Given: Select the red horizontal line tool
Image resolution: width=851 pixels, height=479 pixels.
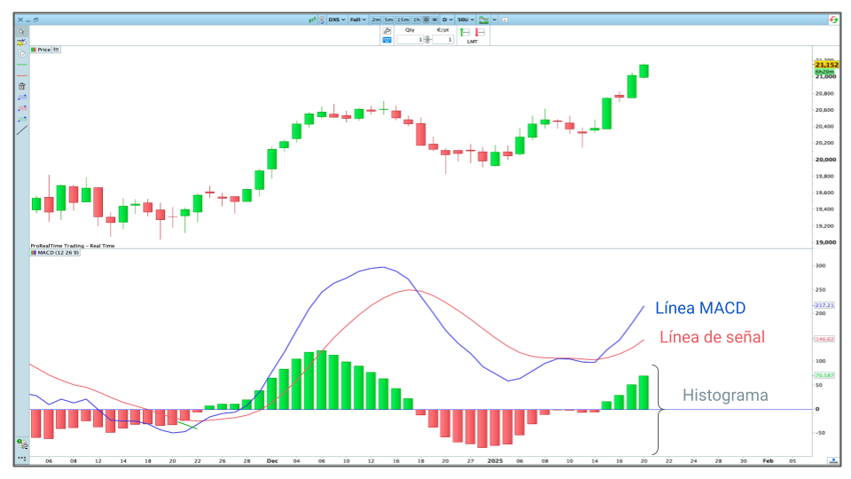Looking at the screenshot, I should 21,75.
